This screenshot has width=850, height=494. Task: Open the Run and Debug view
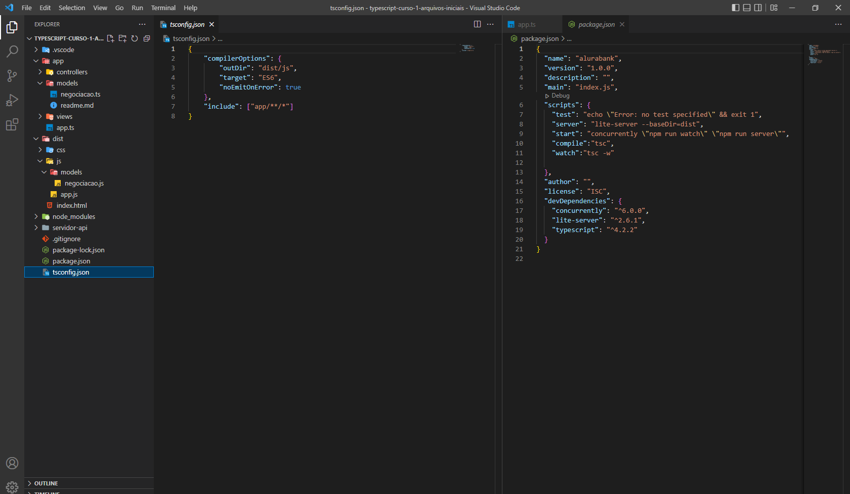coord(12,100)
